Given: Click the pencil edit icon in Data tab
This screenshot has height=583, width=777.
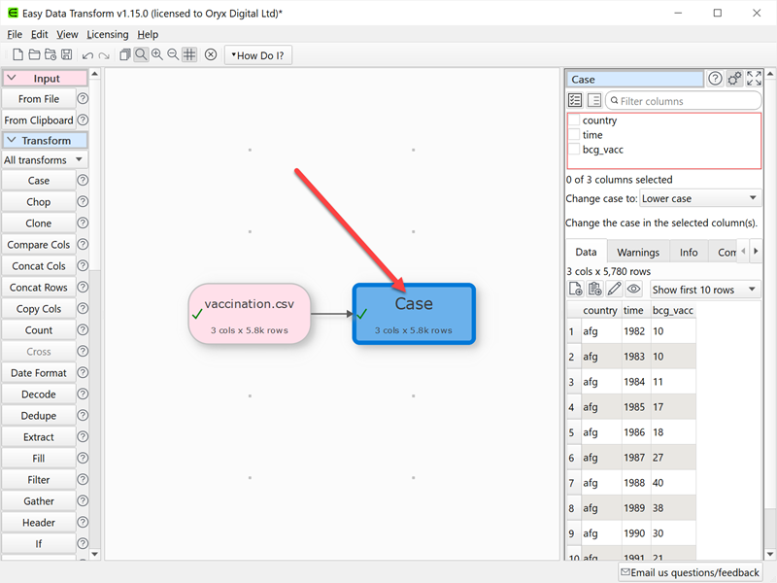Looking at the screenshot, I should coord(614,290).
